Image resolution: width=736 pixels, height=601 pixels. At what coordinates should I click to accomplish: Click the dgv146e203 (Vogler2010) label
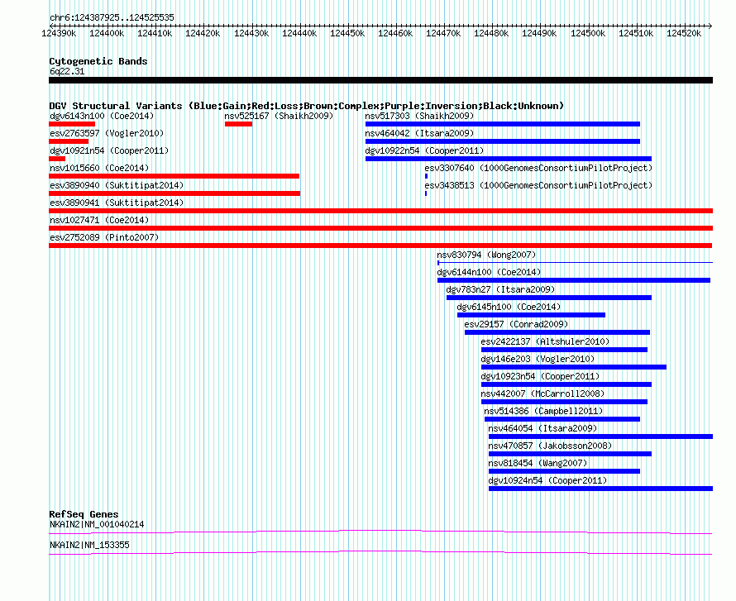tap(538, 359)
